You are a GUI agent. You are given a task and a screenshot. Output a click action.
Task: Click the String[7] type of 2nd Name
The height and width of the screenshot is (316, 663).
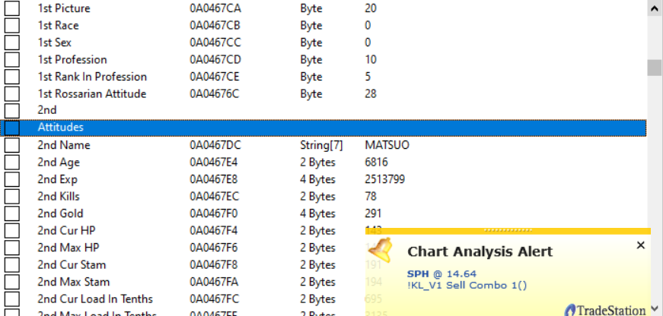[323, 145]
